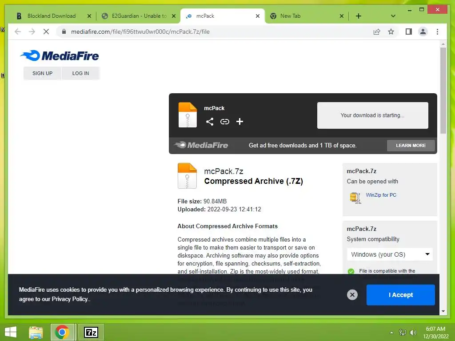Click the orange archive icon in dark panel
455x341 pixels.
point(188,115)
